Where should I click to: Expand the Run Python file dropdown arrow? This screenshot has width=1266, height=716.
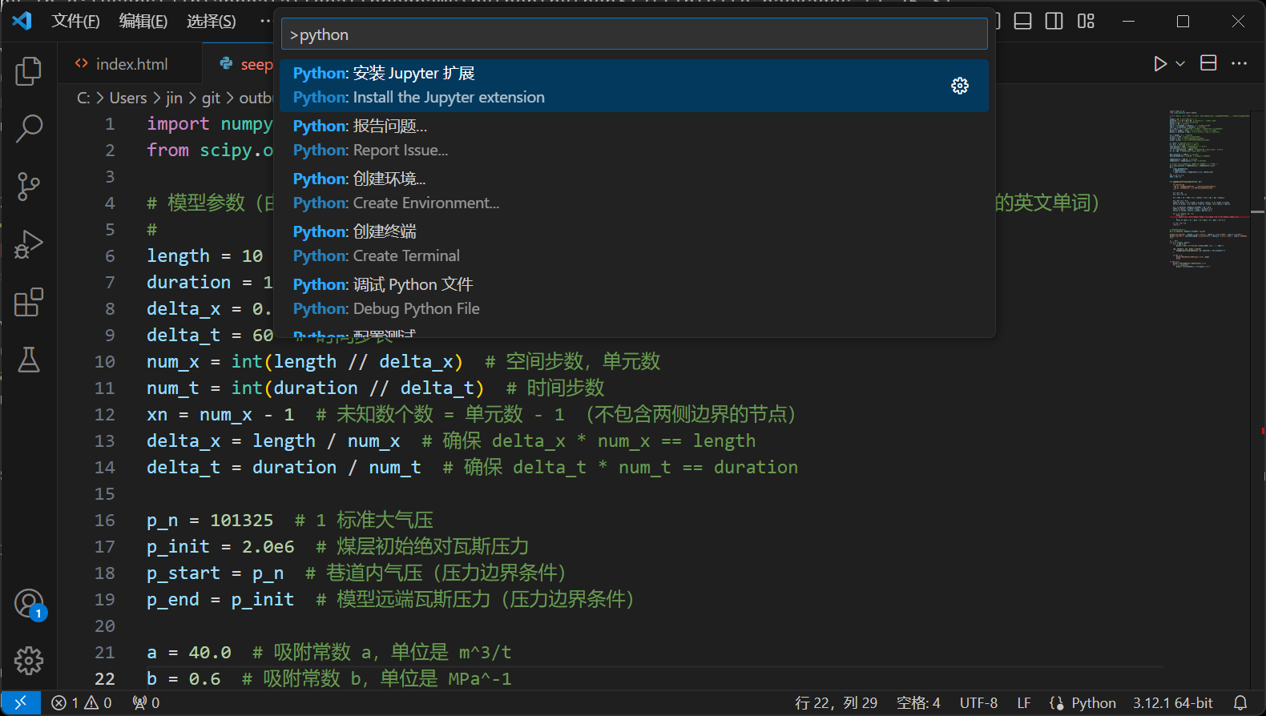1180,63
